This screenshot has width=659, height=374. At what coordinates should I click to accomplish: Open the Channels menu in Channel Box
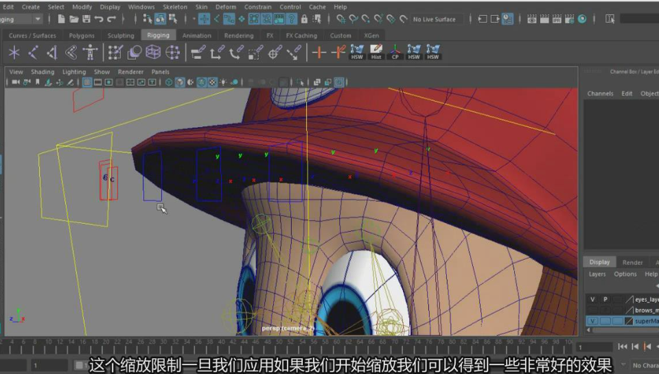pos(600,93)
